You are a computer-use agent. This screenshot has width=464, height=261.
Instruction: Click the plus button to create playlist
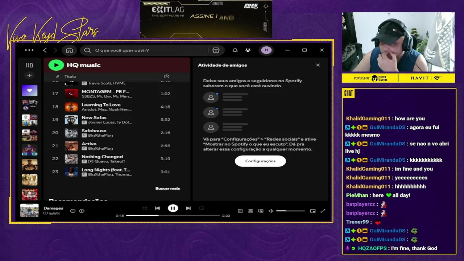point(29,75)
